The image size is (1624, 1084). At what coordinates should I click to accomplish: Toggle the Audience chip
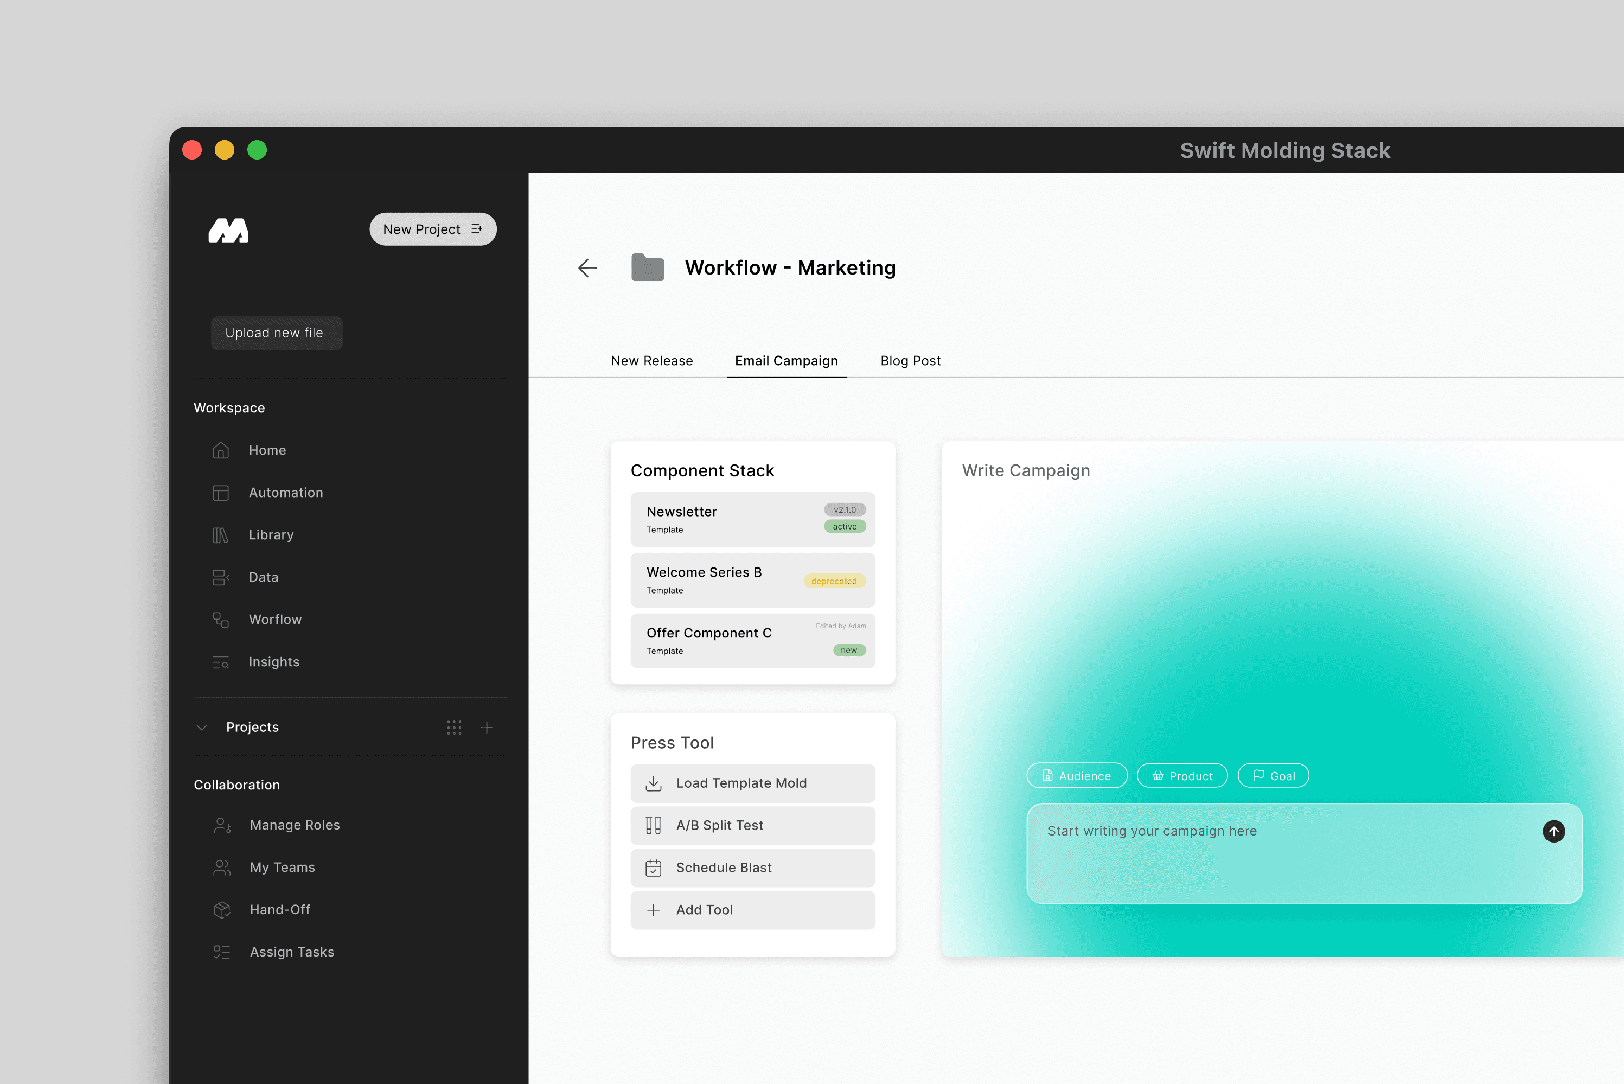tap(1077, 776)
